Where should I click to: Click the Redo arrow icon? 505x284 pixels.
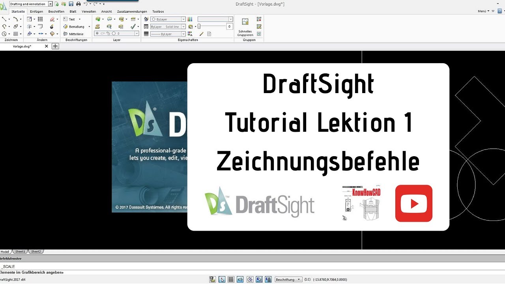point(95,4)
